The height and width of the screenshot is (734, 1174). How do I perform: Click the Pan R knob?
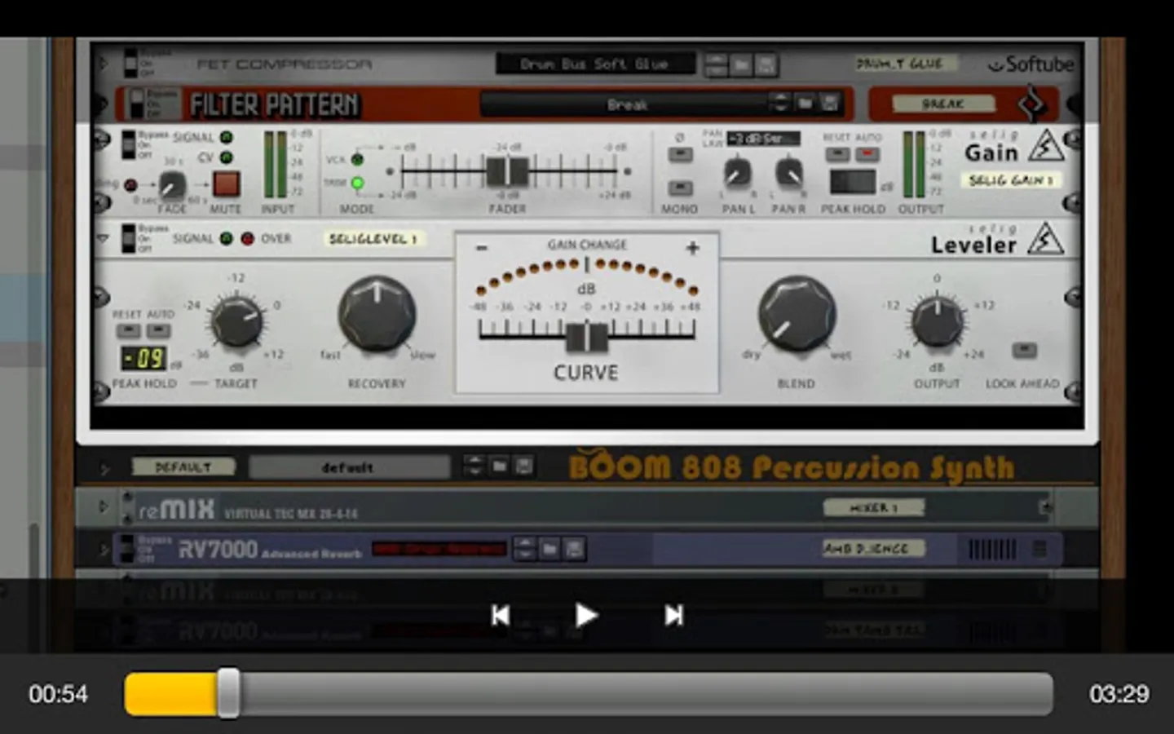pos(788,173)
